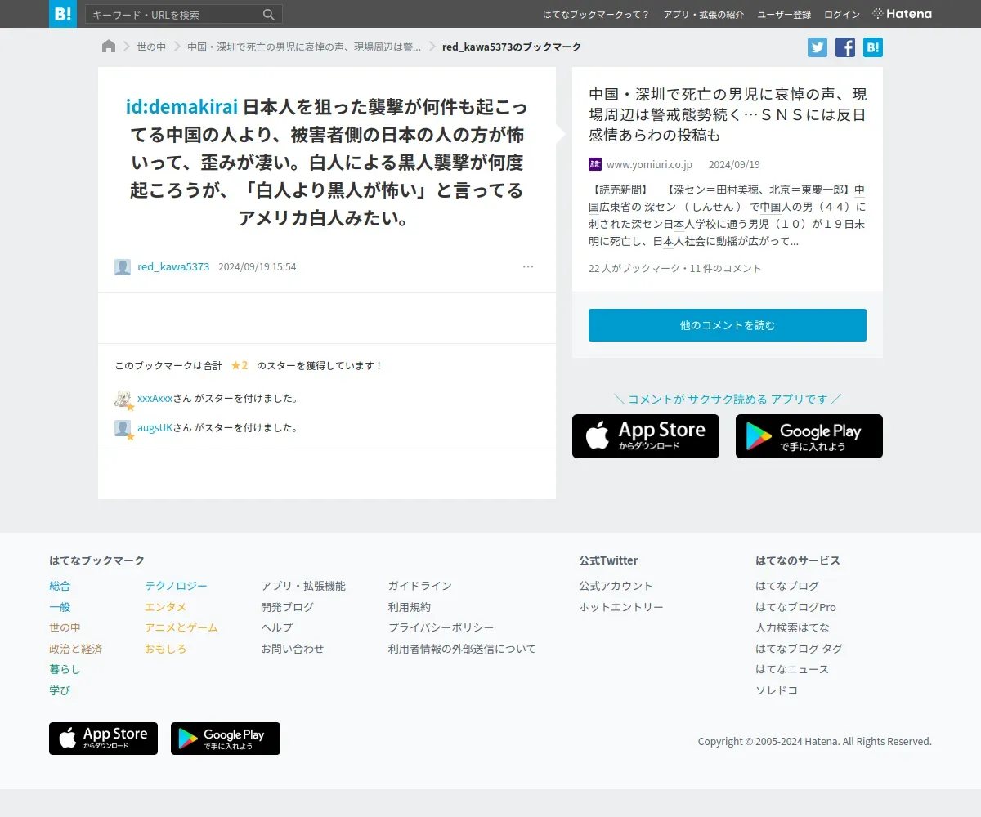The image size is (981, 817).
Task: Open footer テクノロジー category
Action: click(176, 586)
